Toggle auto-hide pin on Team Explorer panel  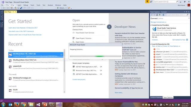click(187, 12)
